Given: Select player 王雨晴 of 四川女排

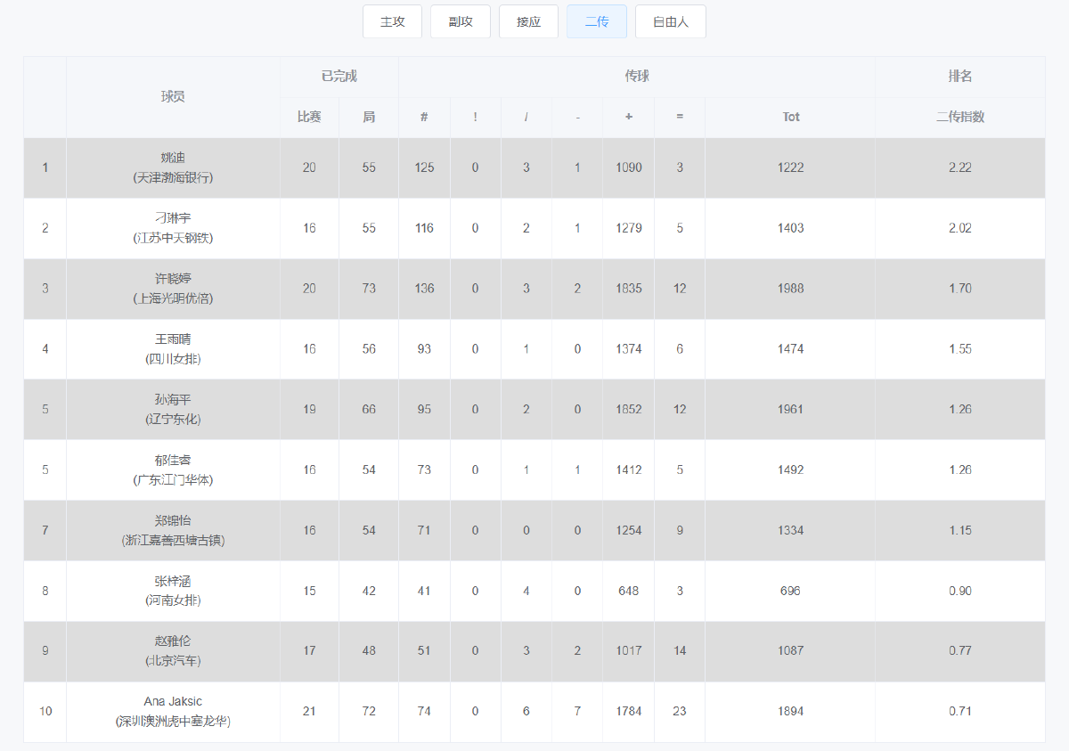Looking at the screenshot, I should click(173, 339).
